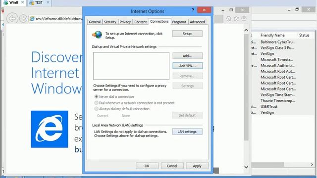Click the vertical scrollbar thumb of the page
Viewport: 317px width, 178px height.
(246, 87)
